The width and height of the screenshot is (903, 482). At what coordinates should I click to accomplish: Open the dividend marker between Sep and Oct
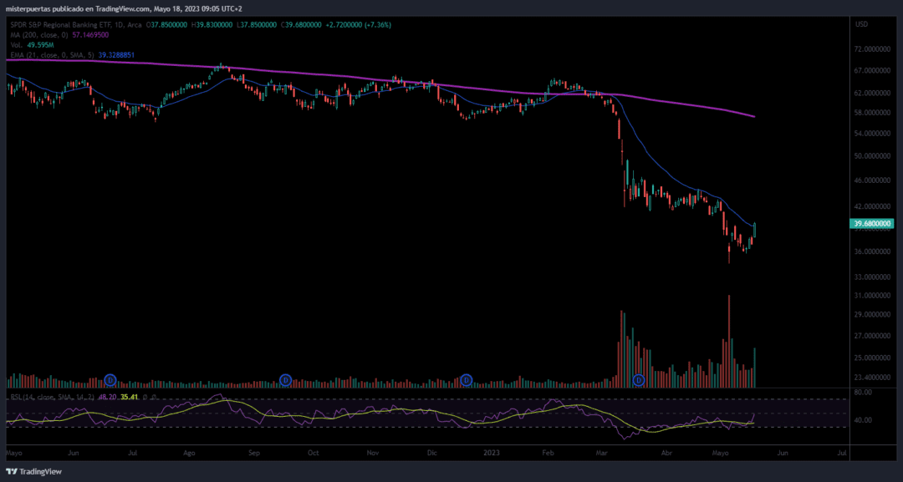pyautogui.click(x=285, y=380)
